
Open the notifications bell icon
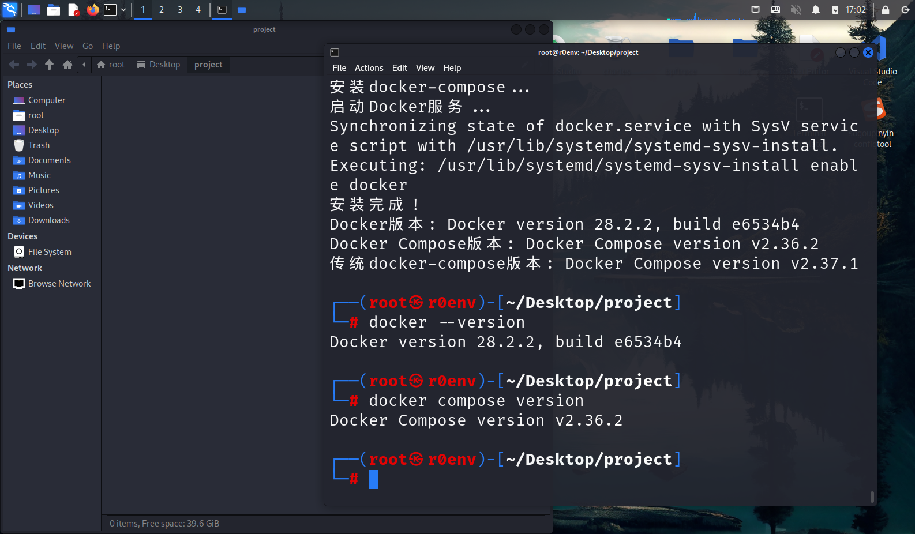click(816, 10)
